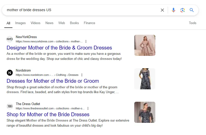
Task: Open Dresses for Mother of the Bride or Groom
Action: click(x=53, y=81)
